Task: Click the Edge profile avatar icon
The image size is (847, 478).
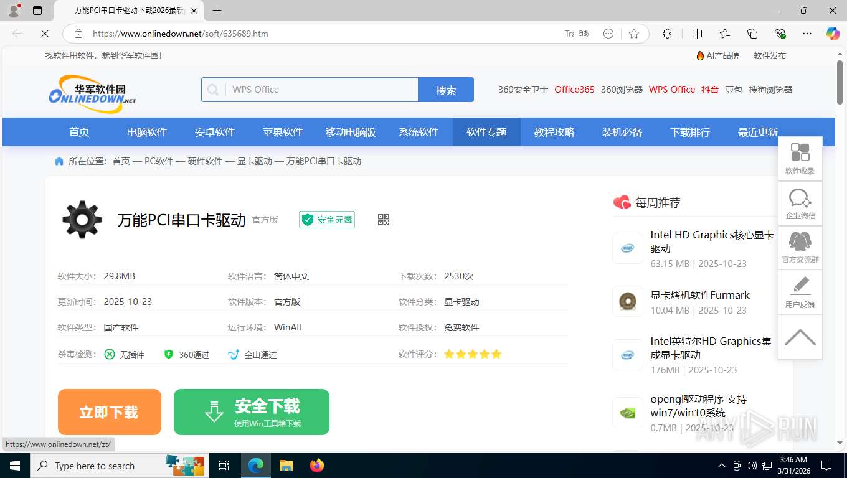Action: pos(14,10)
